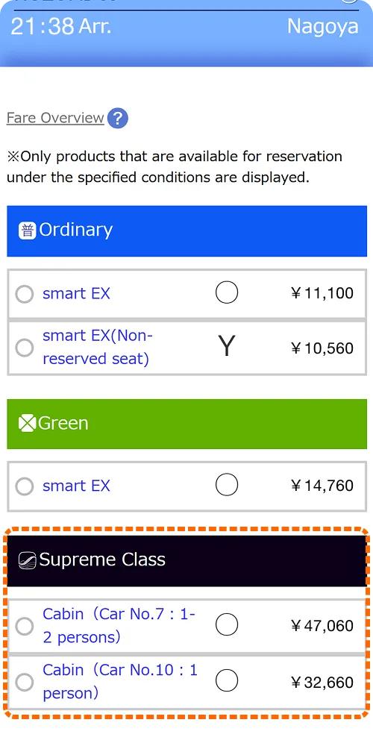Click the ¥47,060 cabin fare row
Viewport: 373px width, 746px height.
(x=187, y=625)
